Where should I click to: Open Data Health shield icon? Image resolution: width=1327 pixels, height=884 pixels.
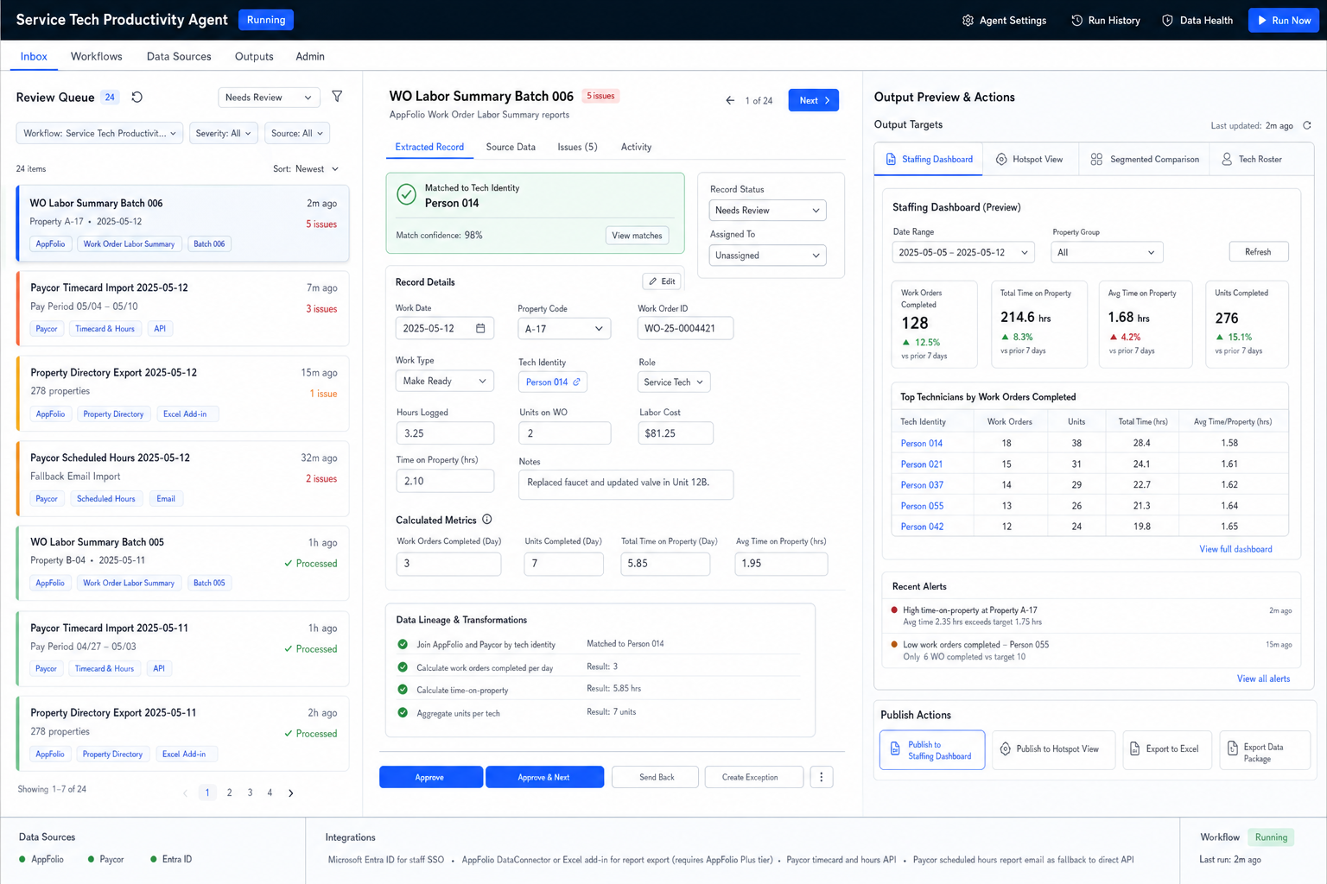(1167, 21)
